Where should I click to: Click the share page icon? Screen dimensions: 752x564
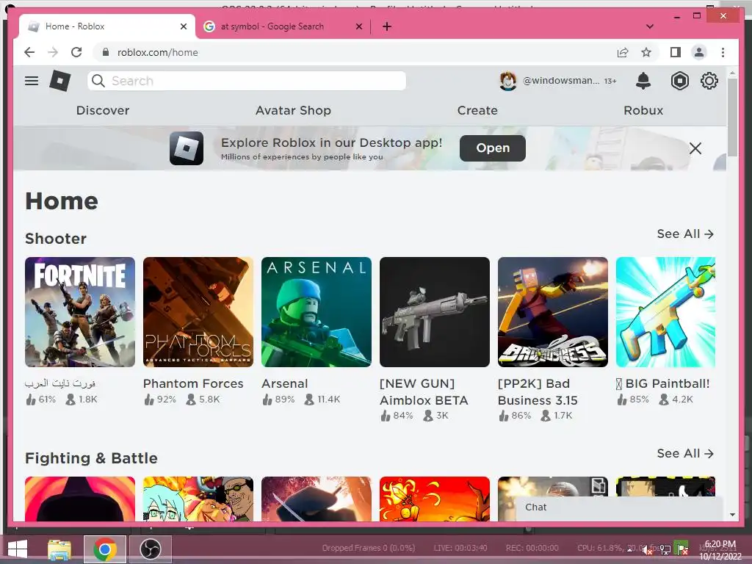(x=623, y=52)
